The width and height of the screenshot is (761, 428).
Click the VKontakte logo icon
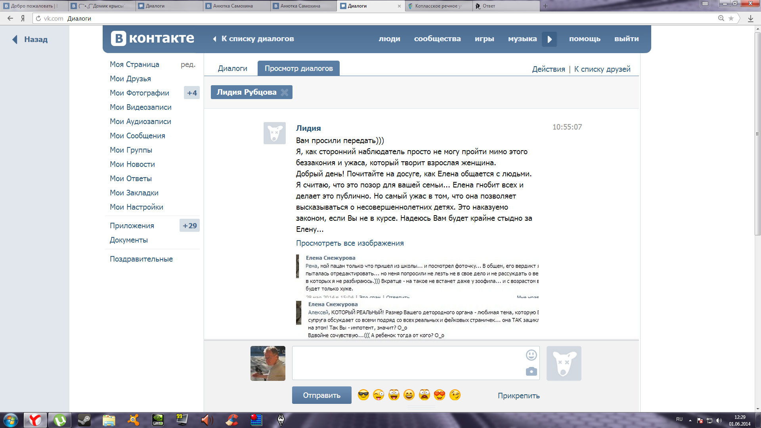coord(119,38)
